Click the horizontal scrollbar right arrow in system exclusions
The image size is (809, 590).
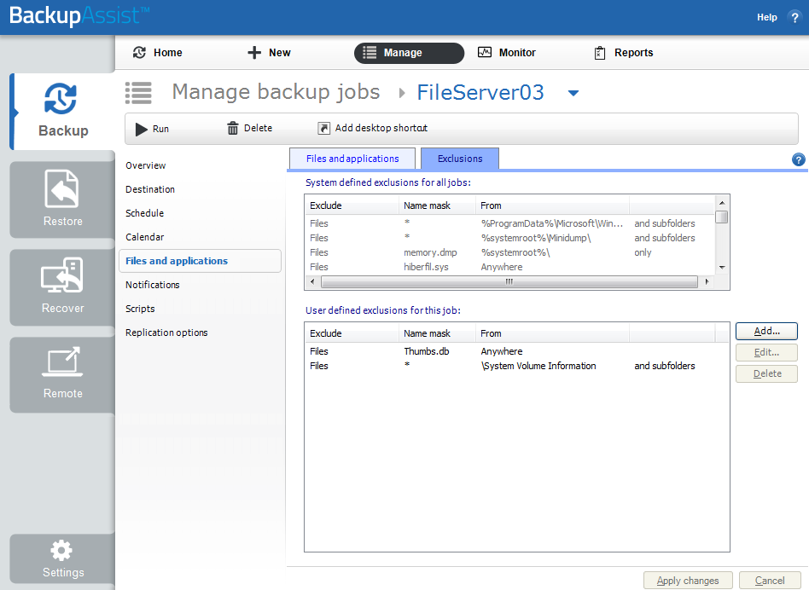tap(707, 282)
